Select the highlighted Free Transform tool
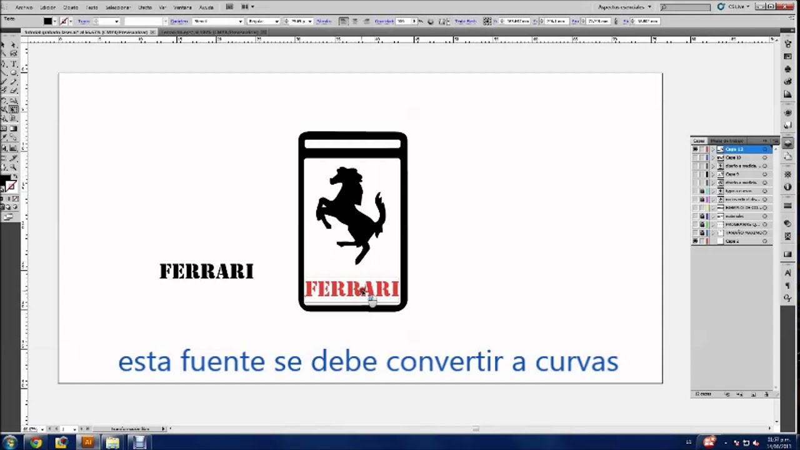Screen dimensions: 800x450 [13, 108]
